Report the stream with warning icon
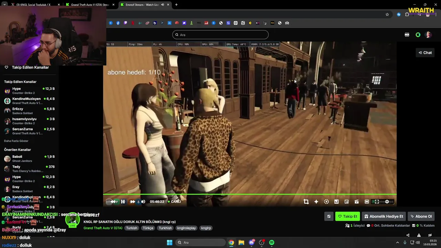This screenshot has height=248, width=441. (x=419, y=235)
